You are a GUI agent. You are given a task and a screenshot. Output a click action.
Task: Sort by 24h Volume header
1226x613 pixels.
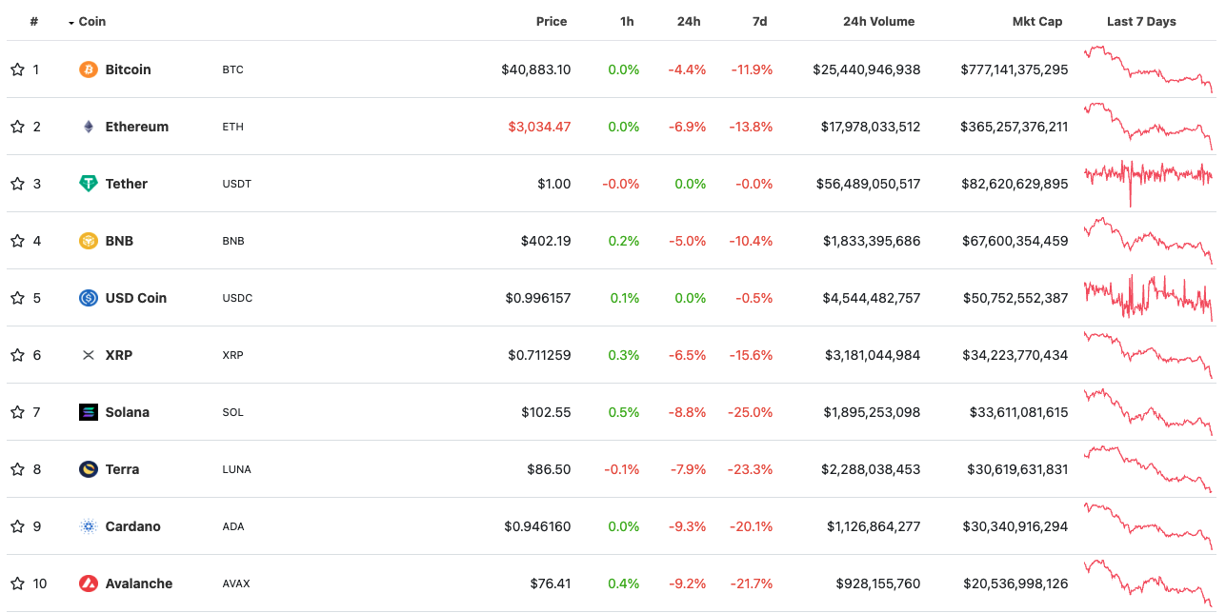[x=878, y=21]
